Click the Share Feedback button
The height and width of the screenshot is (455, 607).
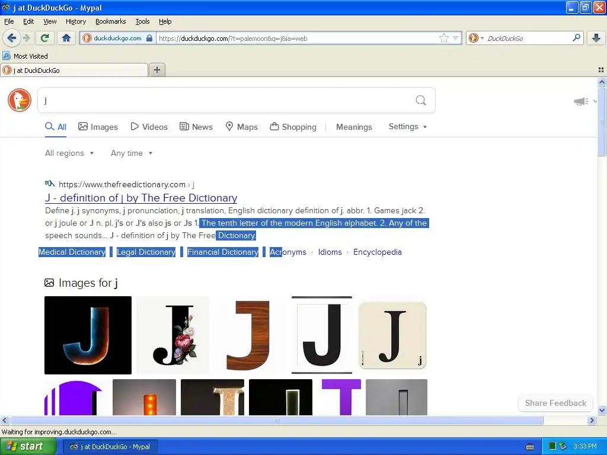point(555,403)
